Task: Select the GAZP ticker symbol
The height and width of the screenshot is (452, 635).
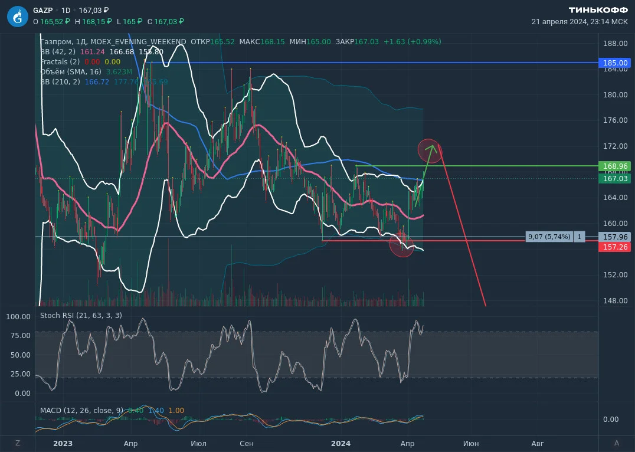Action: [43, 11]
